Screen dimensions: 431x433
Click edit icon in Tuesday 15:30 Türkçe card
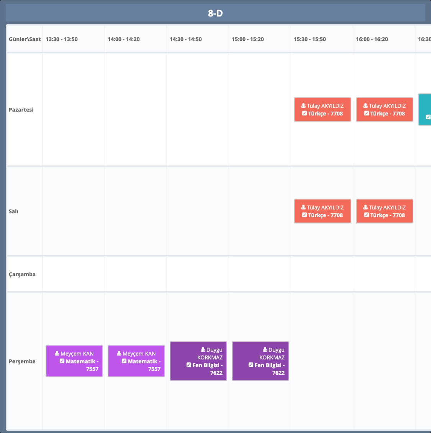pyautogui.click(x=304, y=215)
